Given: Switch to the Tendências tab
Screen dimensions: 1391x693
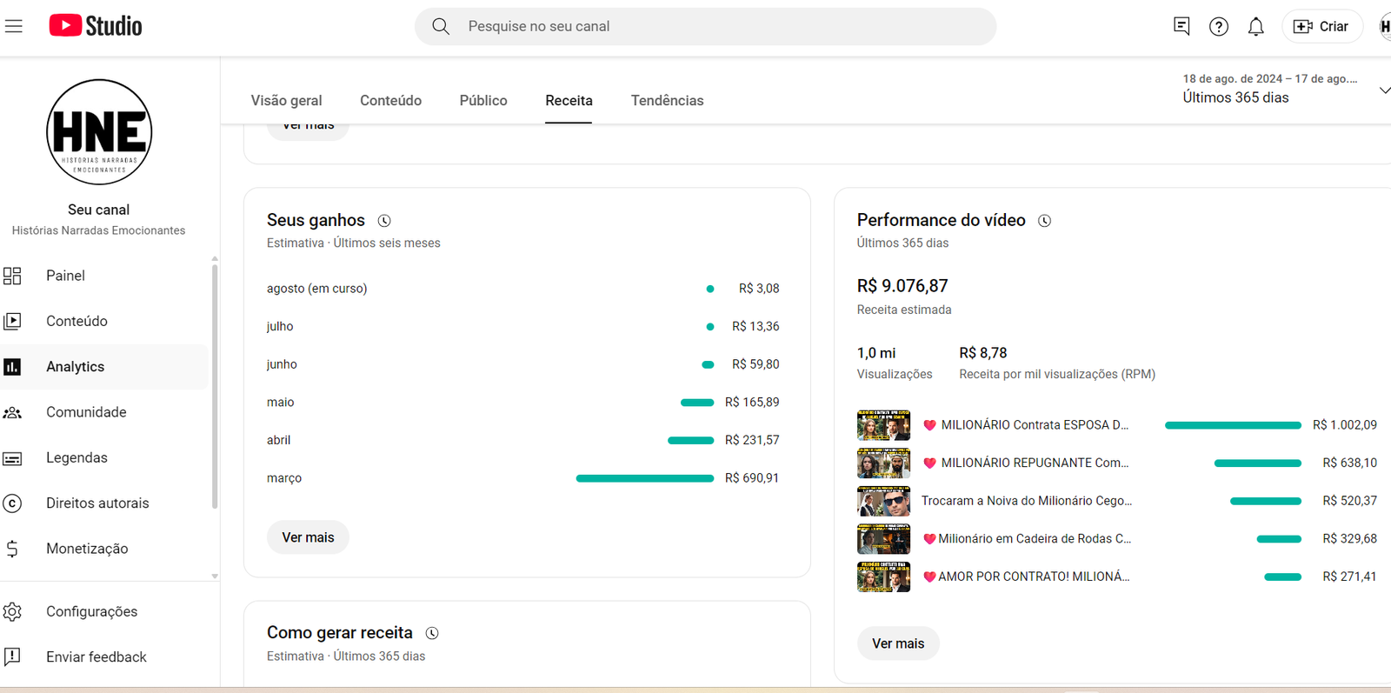Looking at the screenshot, I should pos(668,100).
